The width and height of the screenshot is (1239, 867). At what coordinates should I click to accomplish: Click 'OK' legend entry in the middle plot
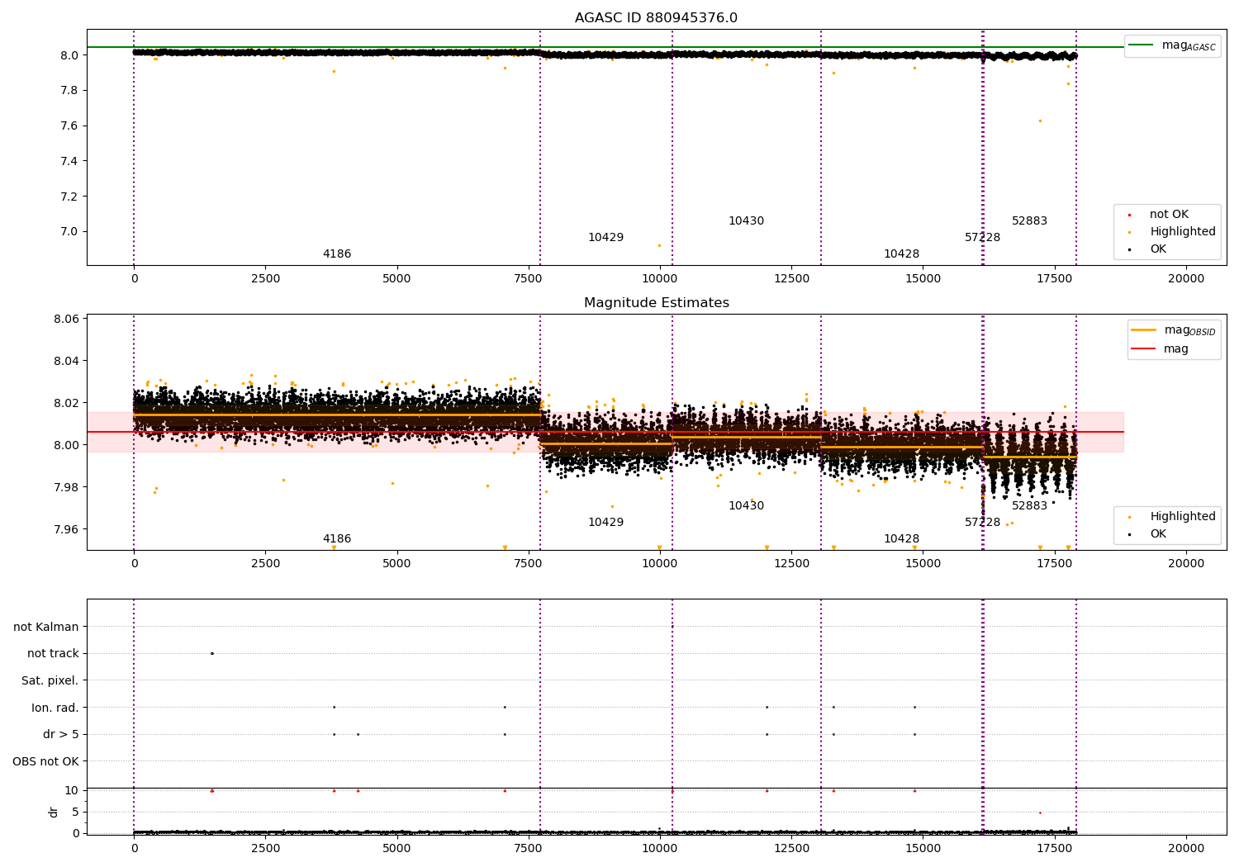(x=1148, y=534)
